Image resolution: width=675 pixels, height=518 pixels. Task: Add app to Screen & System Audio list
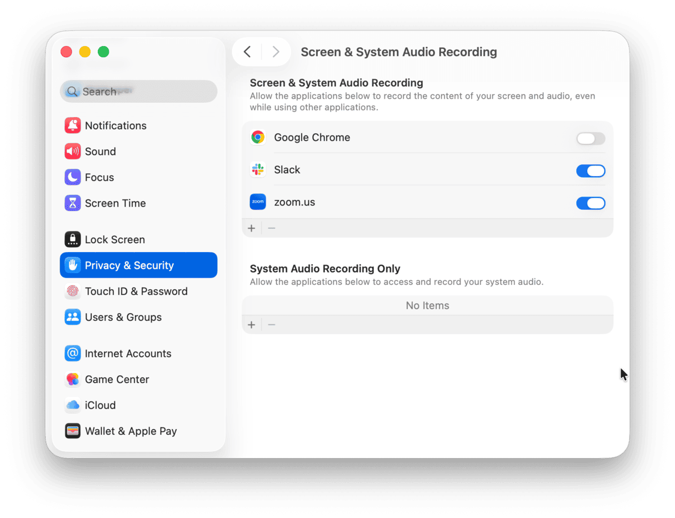click(252, 228)
